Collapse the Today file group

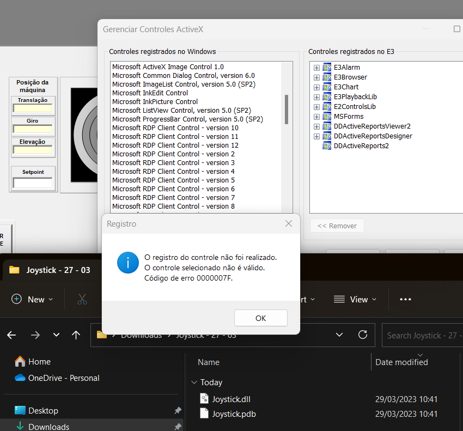coord(194,383)
